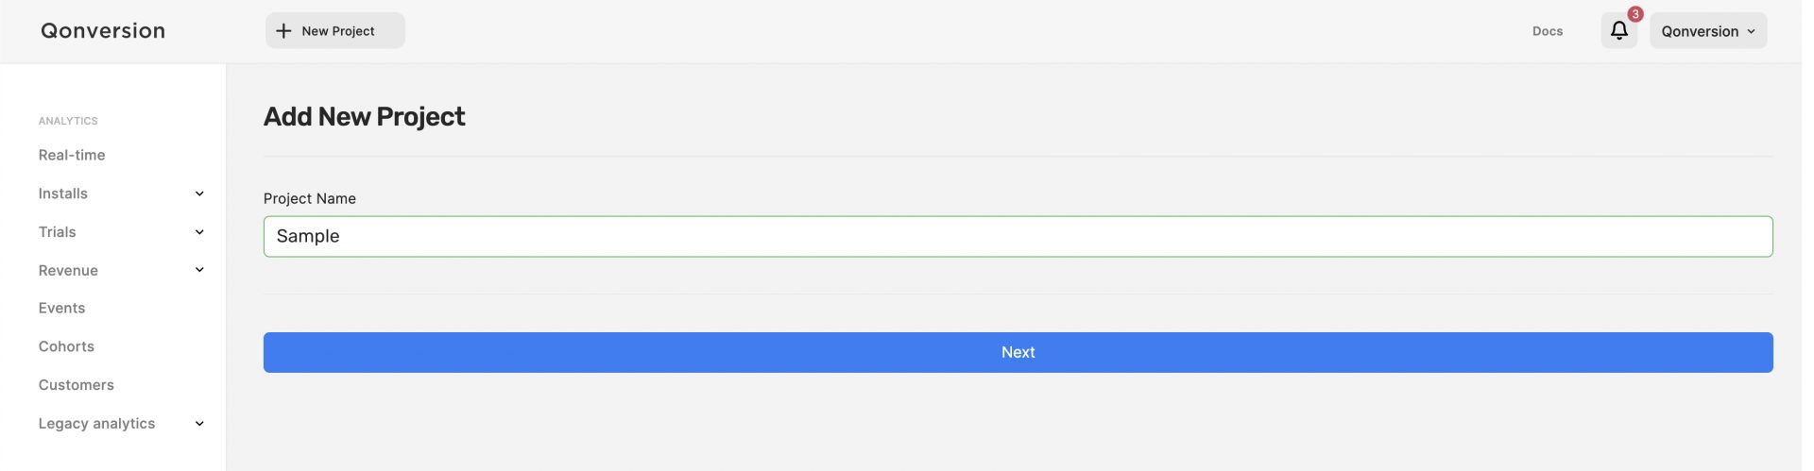This screenshot has height=471, width=1814.
Task: Click the blue Next button
Action: click(1018, 352)
